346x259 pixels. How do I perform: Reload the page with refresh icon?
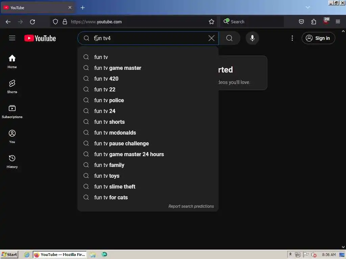click(x=32, y=22)
